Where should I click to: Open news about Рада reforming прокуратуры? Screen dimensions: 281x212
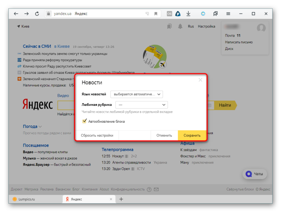(52, 60)
